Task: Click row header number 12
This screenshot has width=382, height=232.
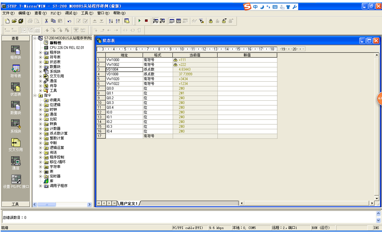Action: coord(101,112)
